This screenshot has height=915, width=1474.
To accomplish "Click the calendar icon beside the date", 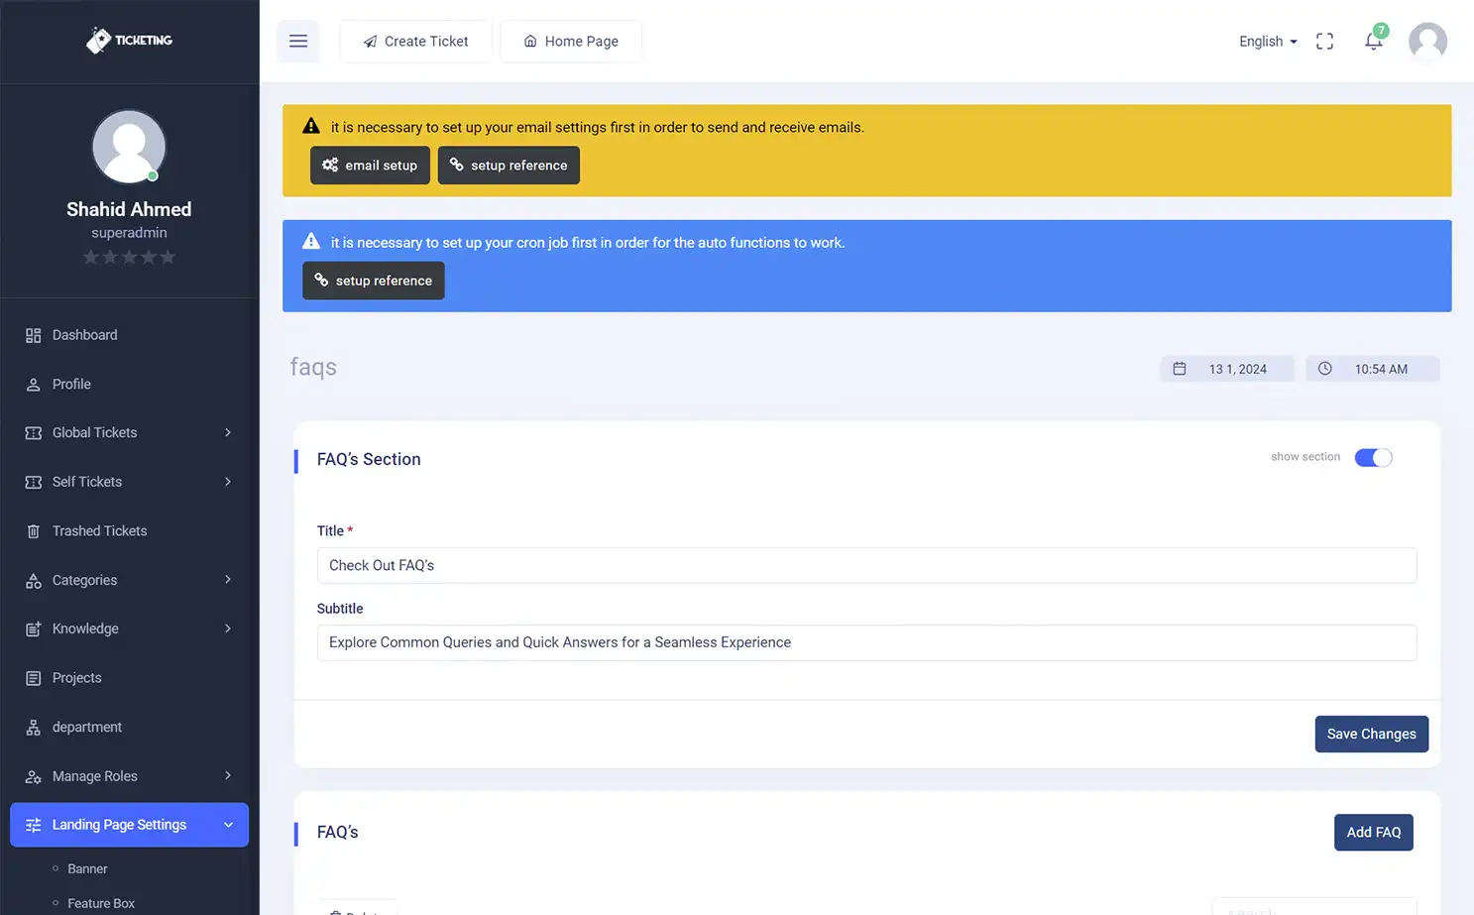I will click(x=1180, y=369).
